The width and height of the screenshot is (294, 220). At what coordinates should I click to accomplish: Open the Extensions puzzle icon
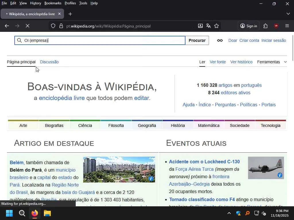tap(265, 26)
